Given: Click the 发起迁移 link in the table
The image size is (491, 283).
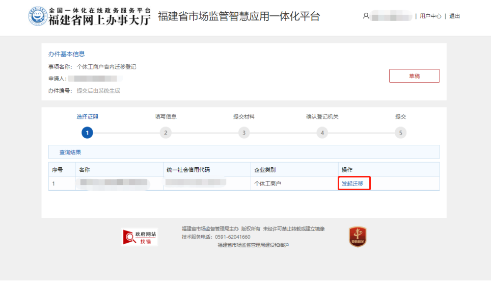Looking at the screenshot, I should point(352,184).
